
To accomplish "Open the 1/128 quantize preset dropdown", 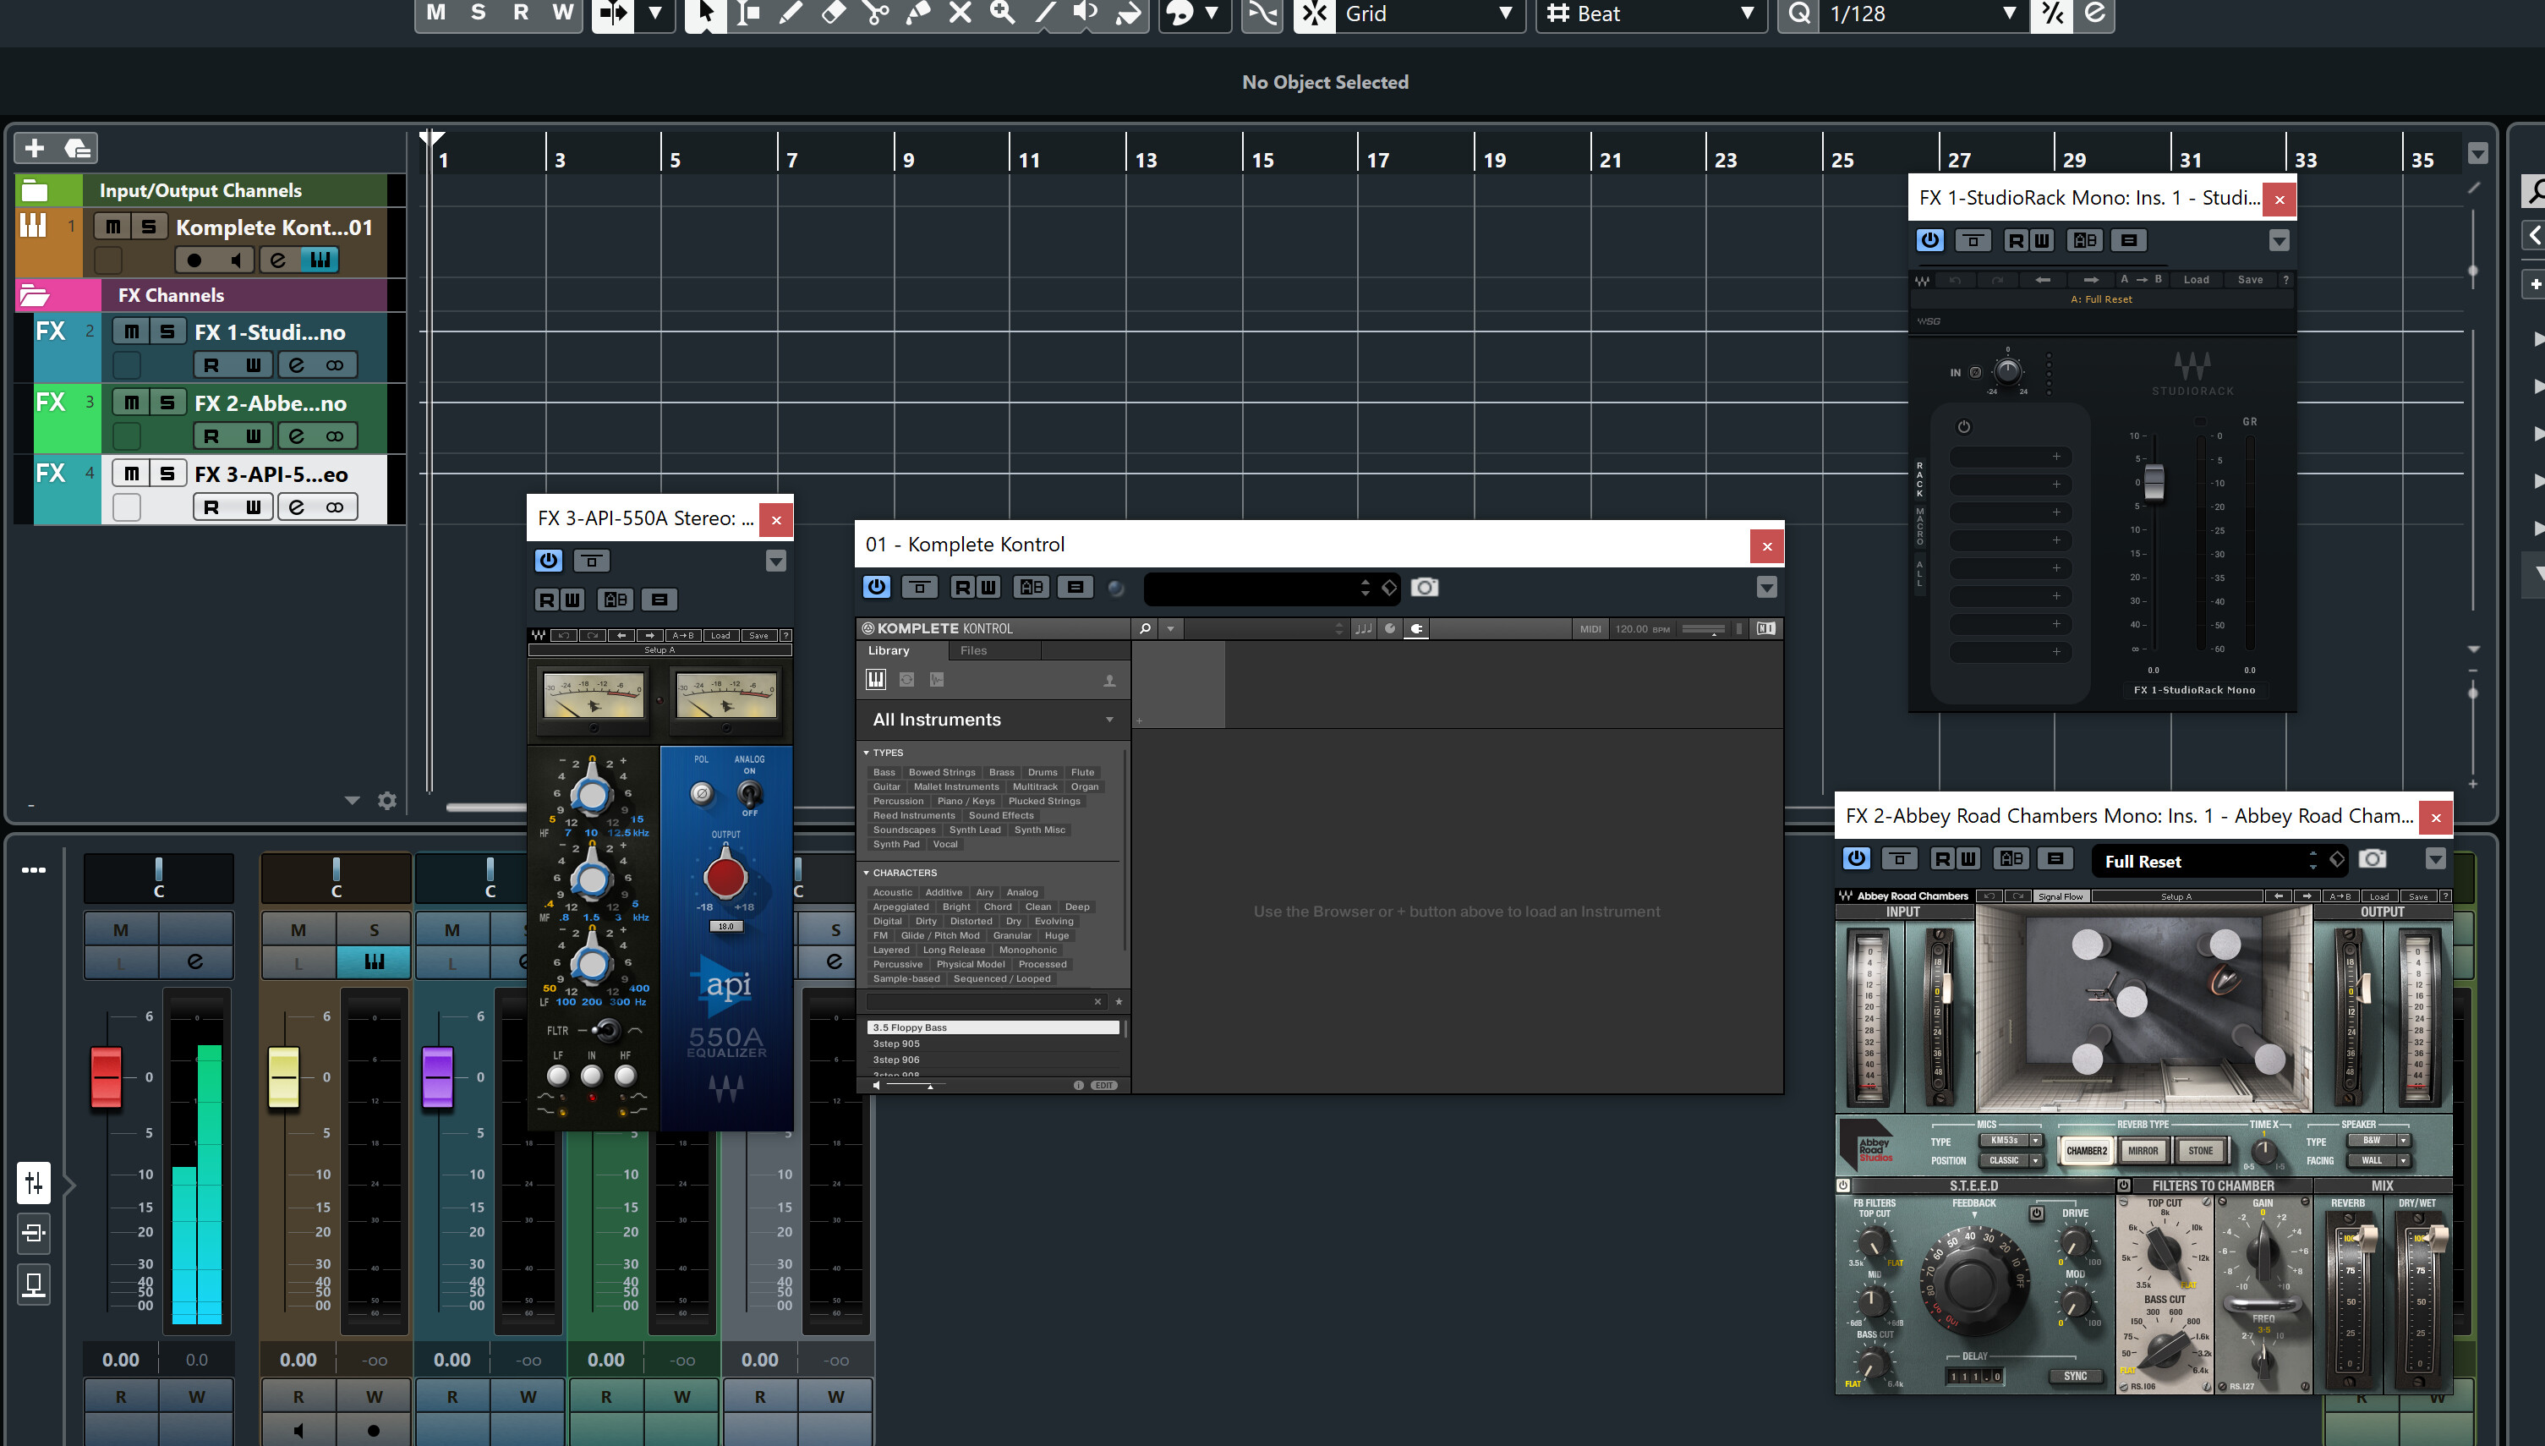I will 2009,14.
